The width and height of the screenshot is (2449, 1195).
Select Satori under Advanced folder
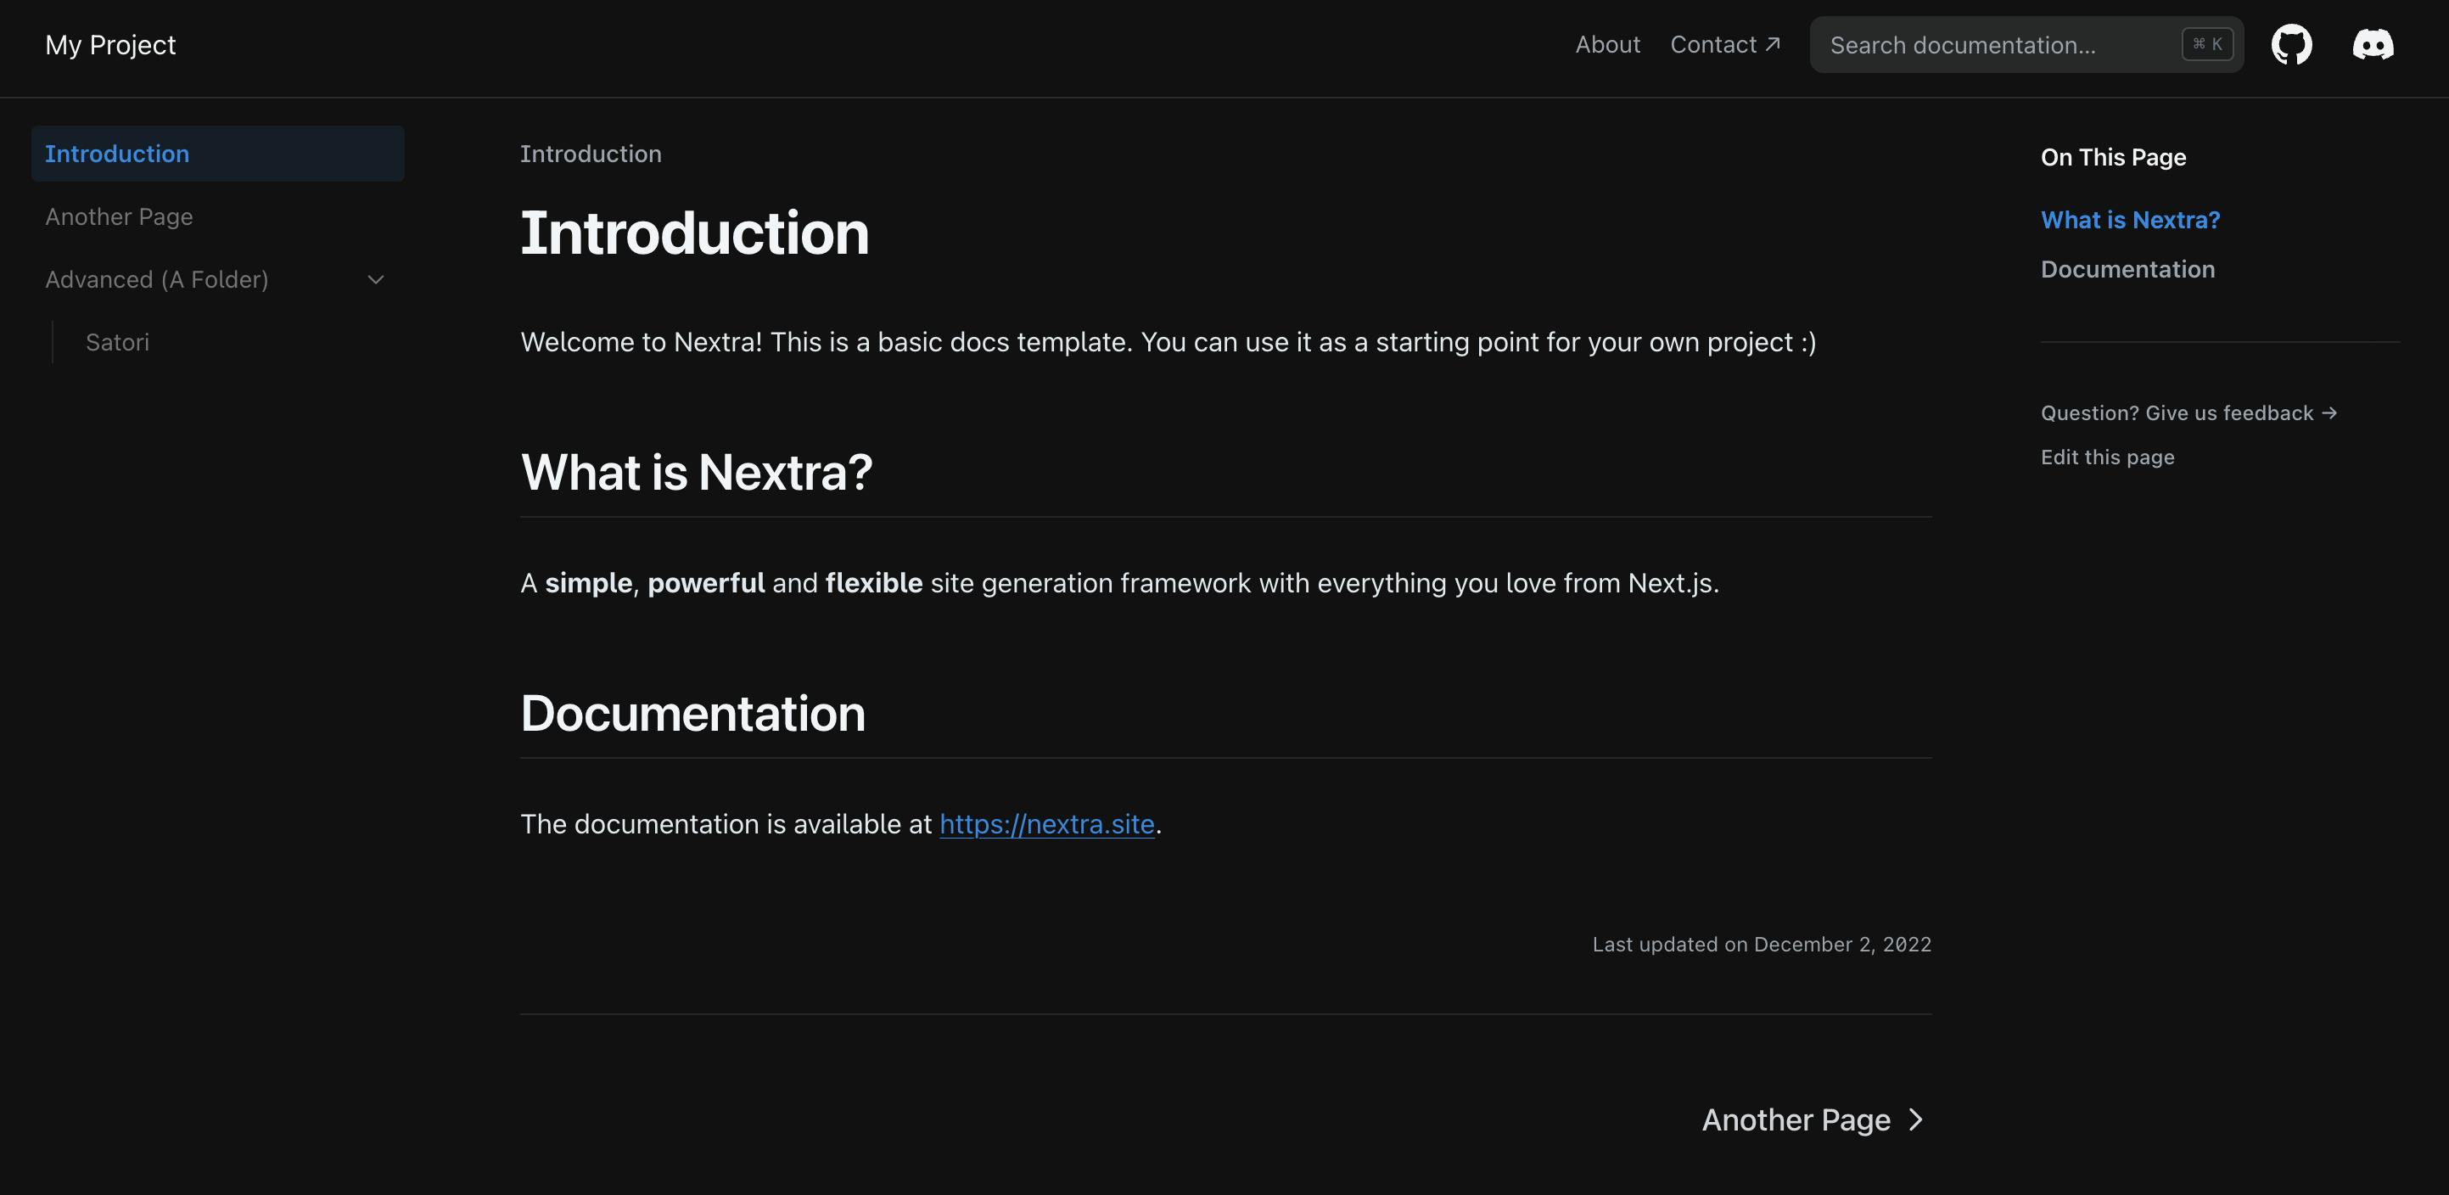coord(117,341)
